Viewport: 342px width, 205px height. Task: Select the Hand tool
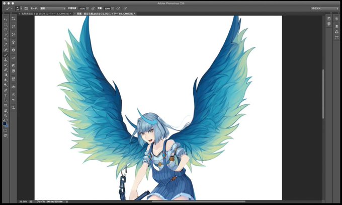[6, 111]
